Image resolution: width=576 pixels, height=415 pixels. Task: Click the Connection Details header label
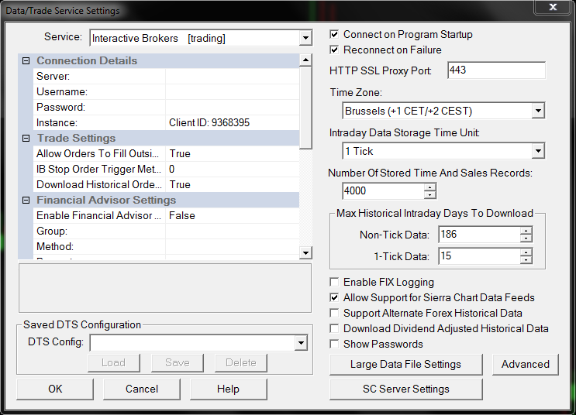coord(87,61)
